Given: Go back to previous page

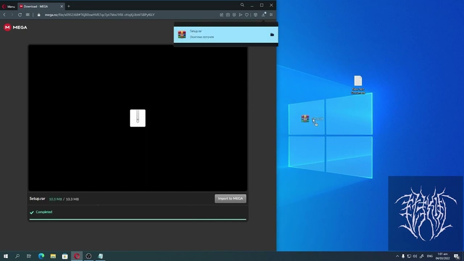Looking at the screenshot, I should pyautogui.click(x=4, y=15).
